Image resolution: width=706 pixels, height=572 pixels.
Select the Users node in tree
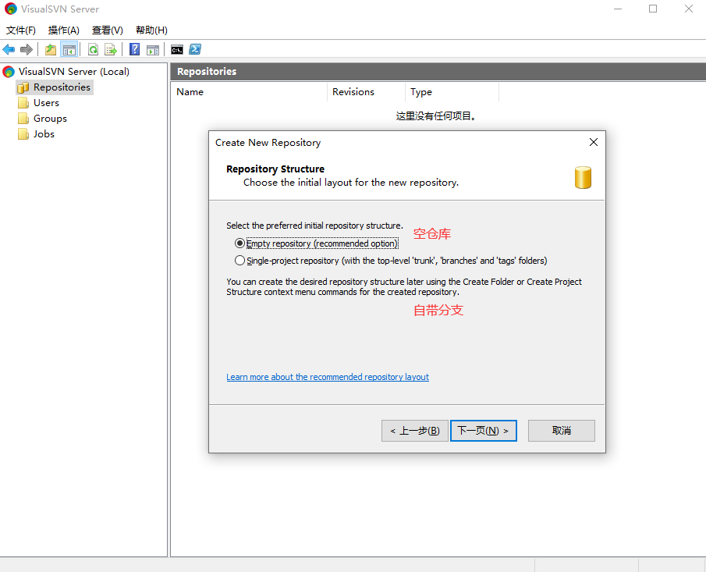pyautogui.click(x=46, y=103)
